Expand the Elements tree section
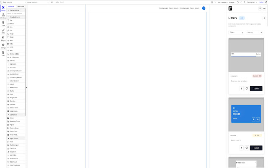 [16, 10]
